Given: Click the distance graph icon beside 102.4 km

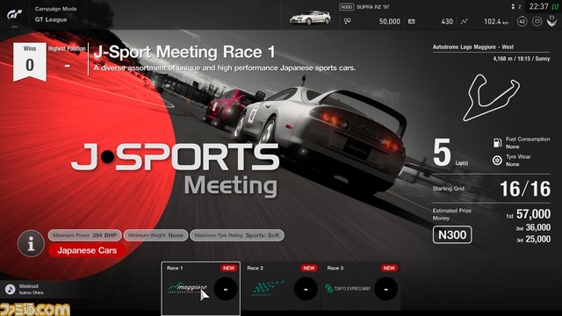Looking at the screenshot, I should point(465,22).
